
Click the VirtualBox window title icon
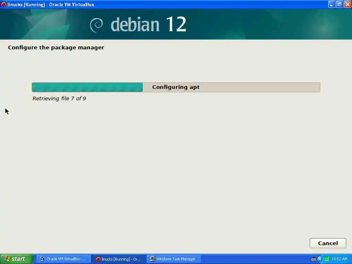click(x=3, y=4)
